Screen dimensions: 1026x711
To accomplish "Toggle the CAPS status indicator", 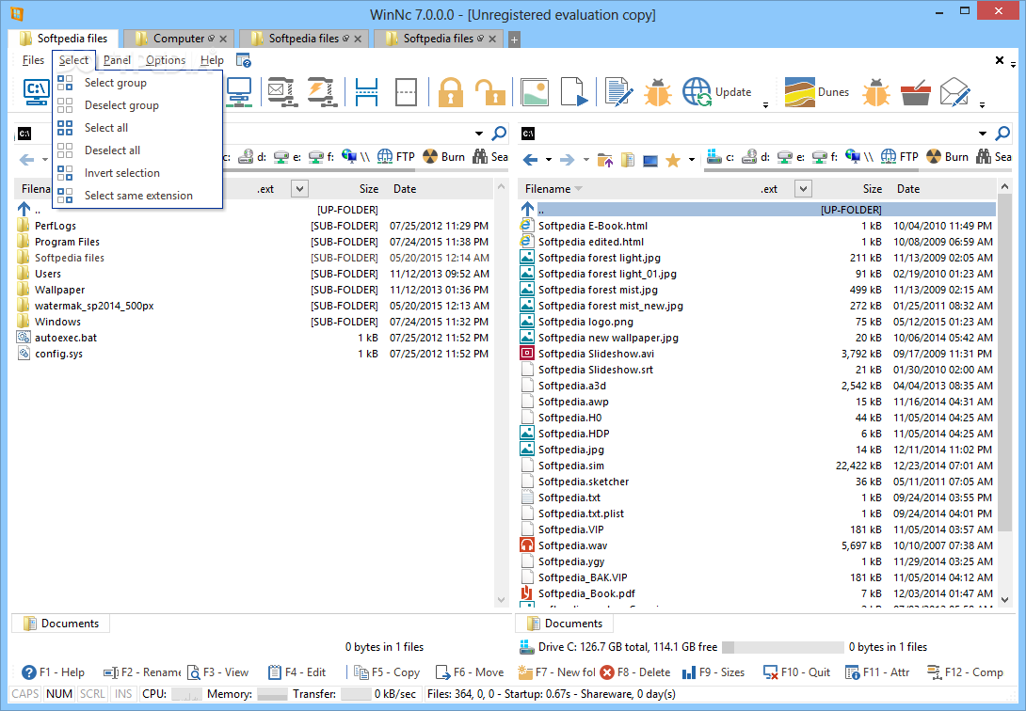I will coord(25,693).
